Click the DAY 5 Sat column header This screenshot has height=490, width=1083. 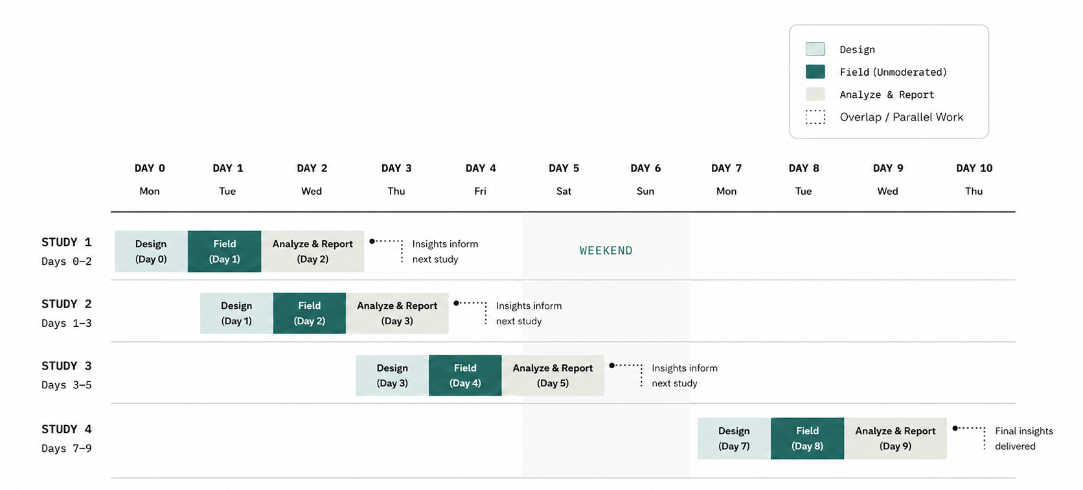[x=564, y=179]
